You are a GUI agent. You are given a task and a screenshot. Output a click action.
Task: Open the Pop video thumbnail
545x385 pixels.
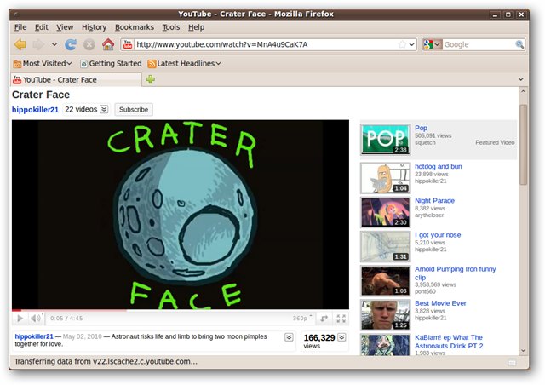point(385,140)
